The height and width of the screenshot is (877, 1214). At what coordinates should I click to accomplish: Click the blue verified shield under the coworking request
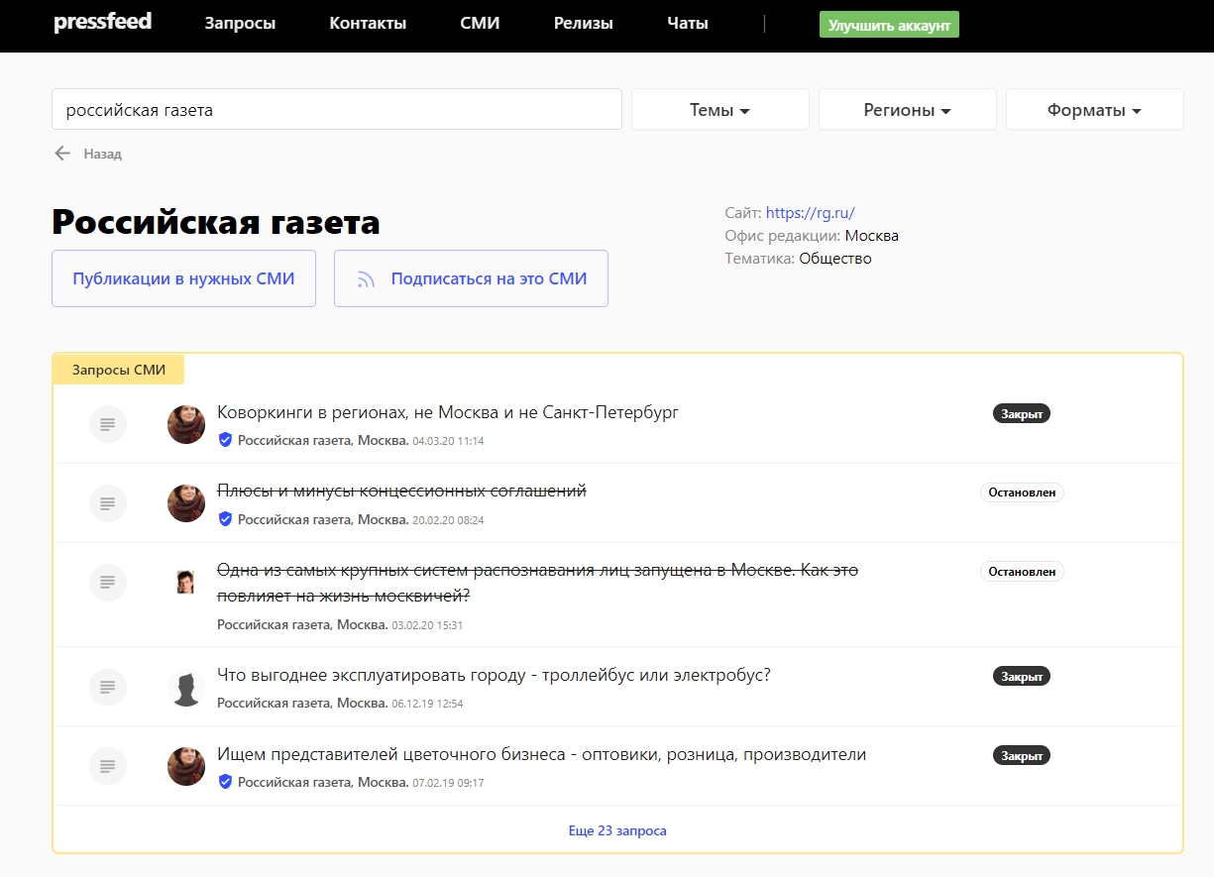[225, 440]
